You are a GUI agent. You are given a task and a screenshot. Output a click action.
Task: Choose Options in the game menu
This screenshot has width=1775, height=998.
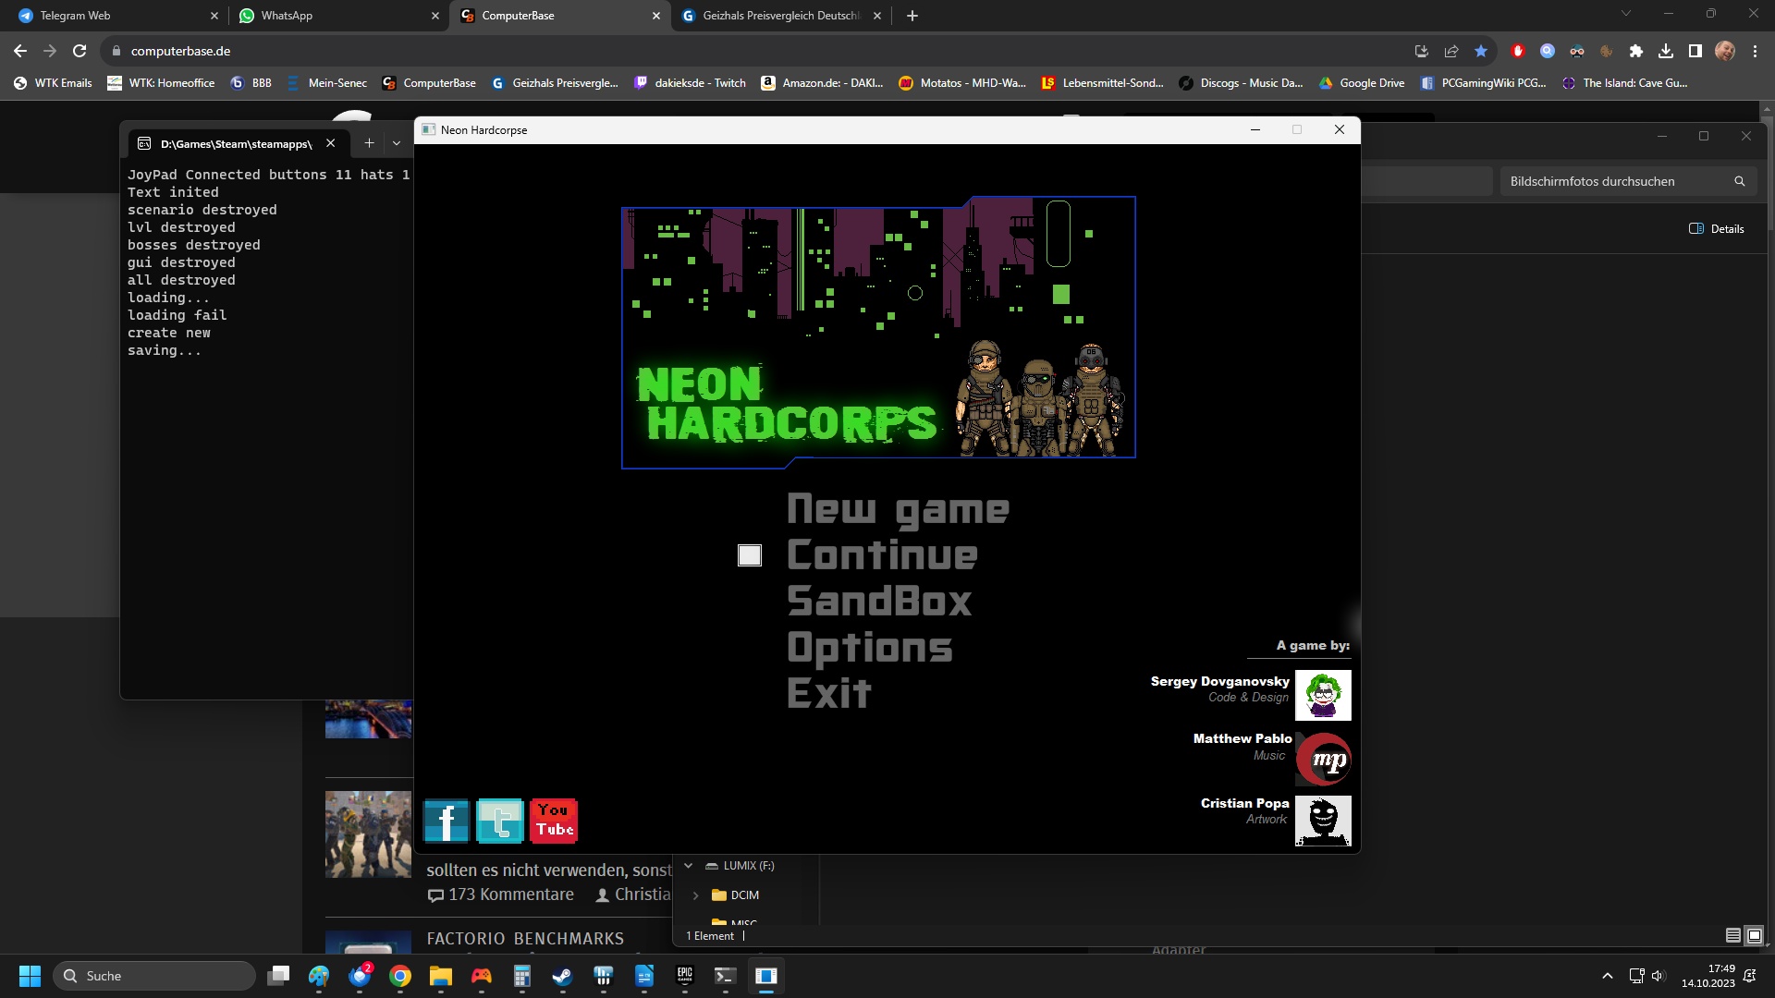pyautogui.click(x=869, y=648)
